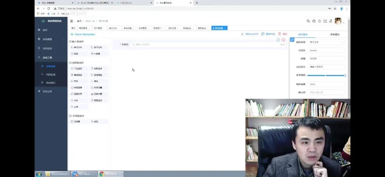Open 代码生成 in the sidebar
This screenshot has width=385, height=177.
51,74
